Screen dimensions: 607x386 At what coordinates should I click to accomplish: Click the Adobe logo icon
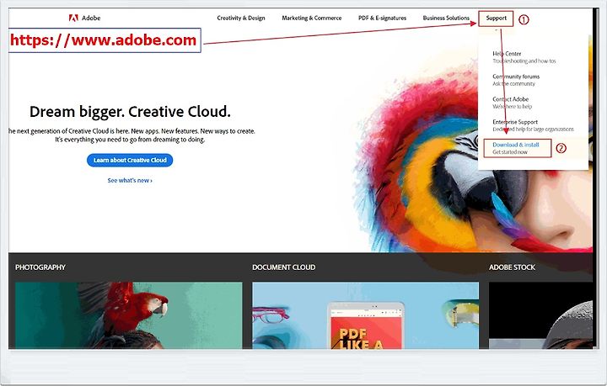click(73, 18)
